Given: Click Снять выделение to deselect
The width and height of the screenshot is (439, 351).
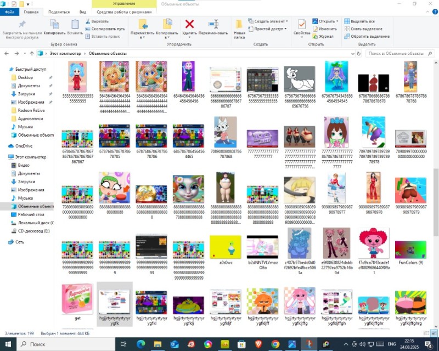Looking at the screenshot, I should coord(363,29).
